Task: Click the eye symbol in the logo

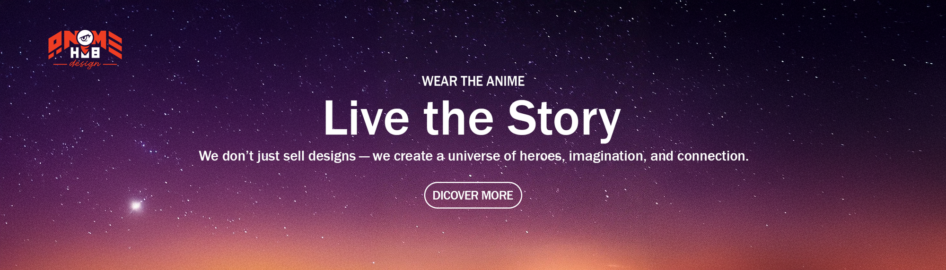Action: [85, 37]
